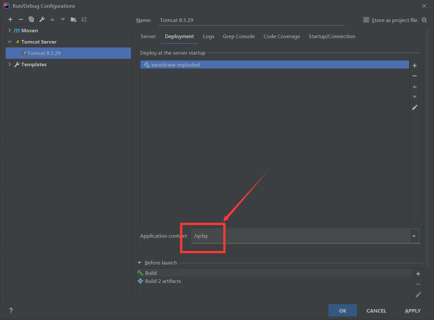This screenshot has height=320, width=434.
Task: Open the Grep Console tab
Action: pos(239,36)
